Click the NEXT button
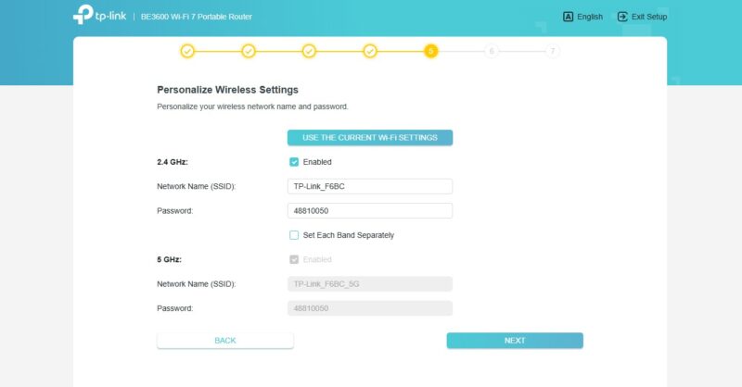This screenshot has width=742, height=387. tap(515, 341)
